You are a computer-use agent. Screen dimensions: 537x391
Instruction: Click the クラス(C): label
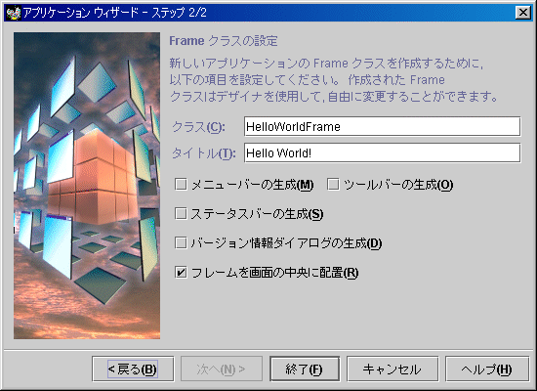pyautogui.click(x=198, y=127)
